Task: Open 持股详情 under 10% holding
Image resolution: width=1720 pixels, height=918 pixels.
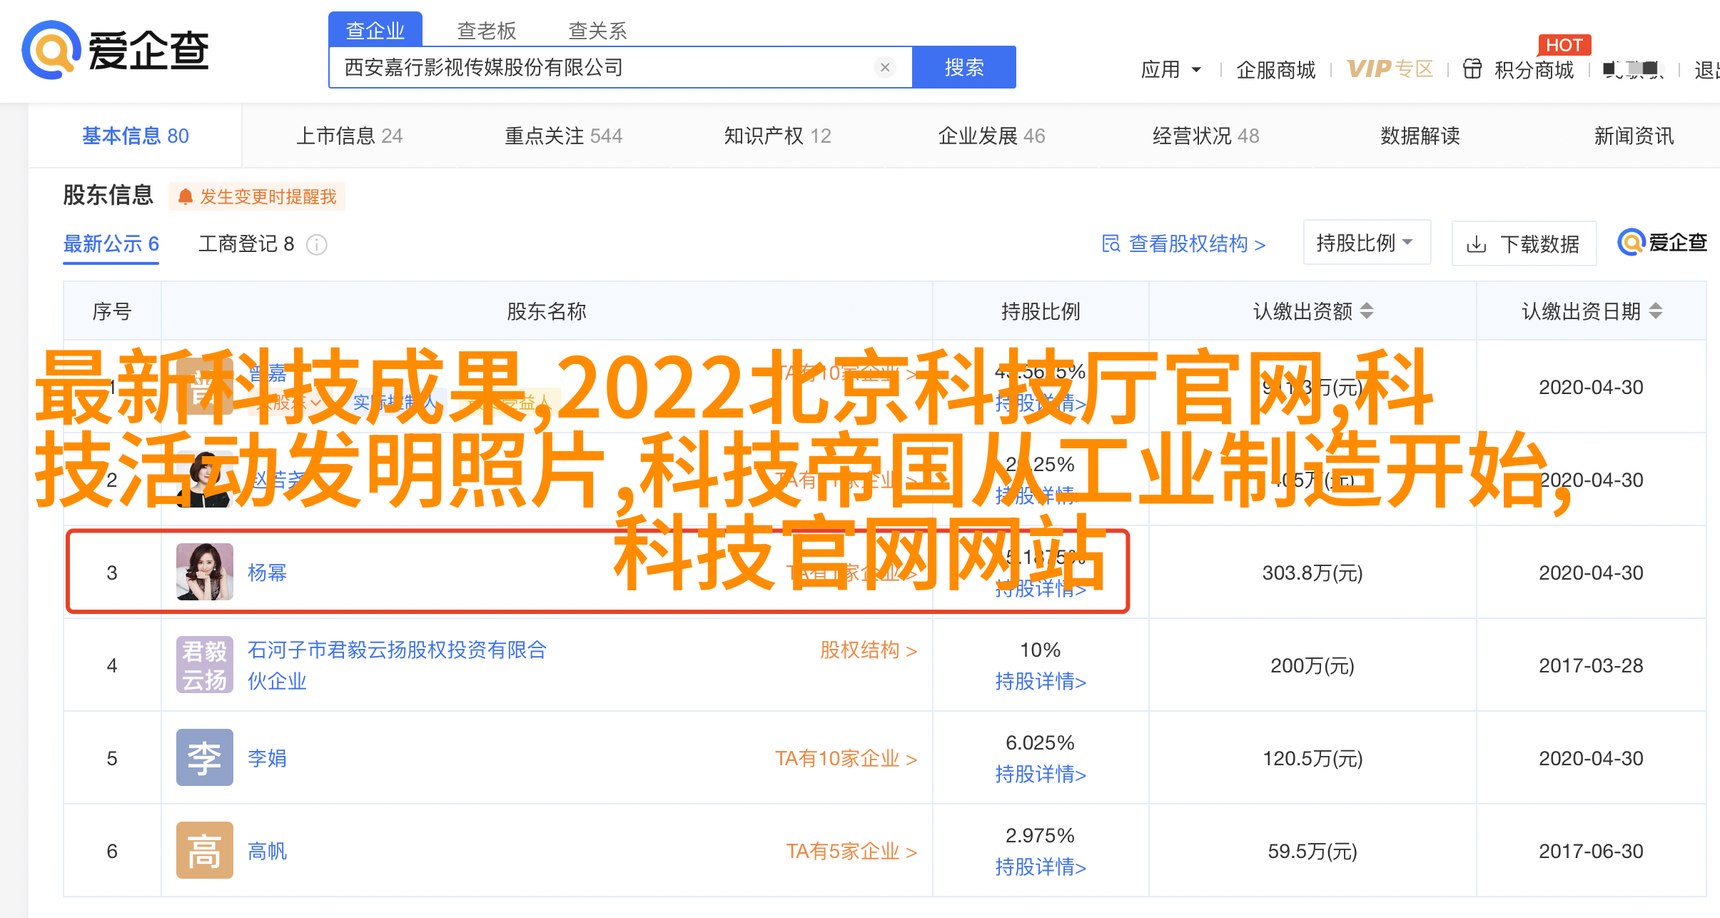Action: click(x=1041, y=681)
